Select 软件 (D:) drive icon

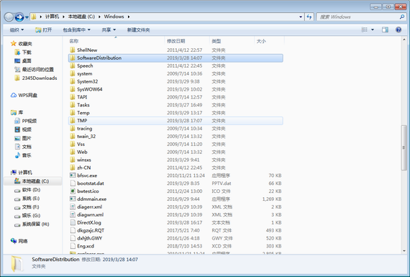17,190
